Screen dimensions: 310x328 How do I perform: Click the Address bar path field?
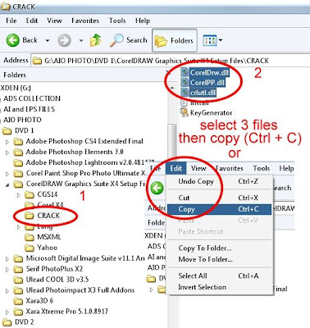click(x=171, y=61)
